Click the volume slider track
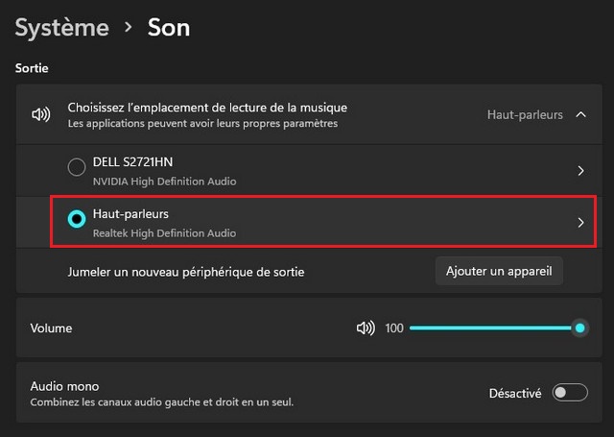 point(489,328)
